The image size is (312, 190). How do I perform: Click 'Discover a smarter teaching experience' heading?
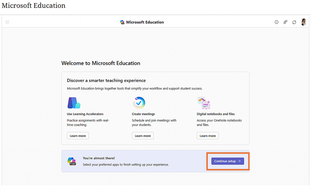coord(106,80)
